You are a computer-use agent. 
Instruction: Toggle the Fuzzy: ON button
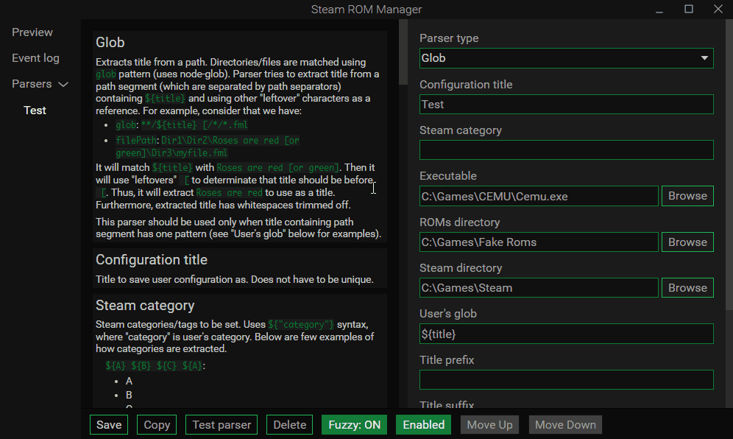(x=354, y=424)
